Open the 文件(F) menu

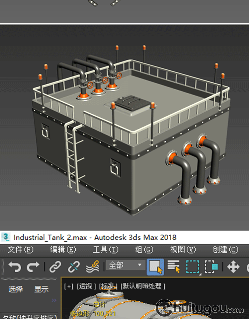[21, 250]
